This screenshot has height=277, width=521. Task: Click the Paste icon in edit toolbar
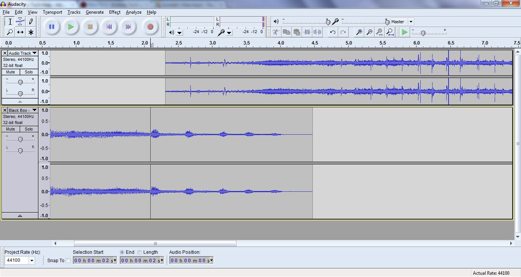pos(297,32)
